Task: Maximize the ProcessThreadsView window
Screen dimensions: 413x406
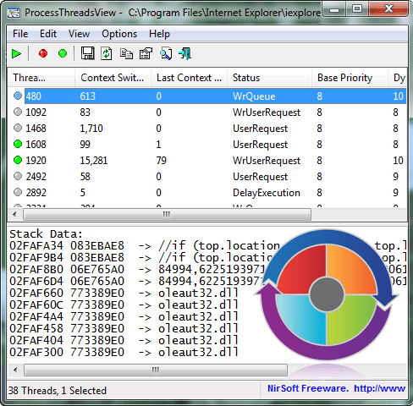Action: pos(357,9)
